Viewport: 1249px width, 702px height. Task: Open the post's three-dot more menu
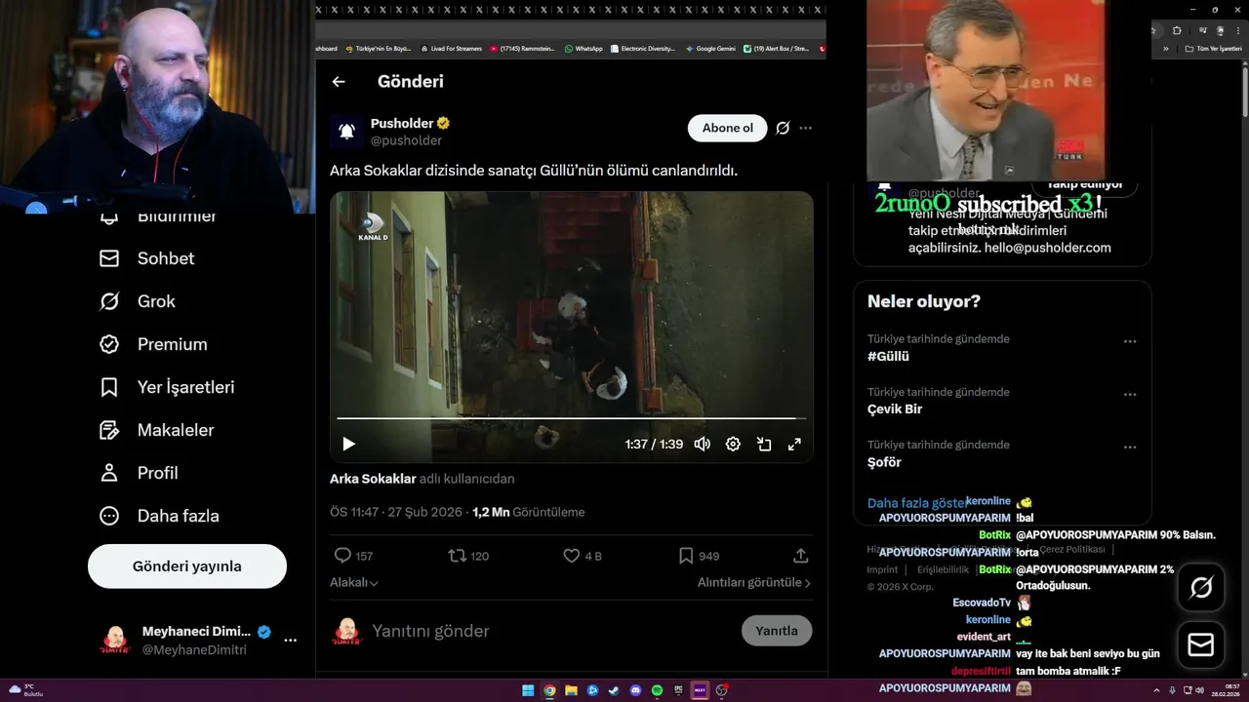tap(805, 128)
